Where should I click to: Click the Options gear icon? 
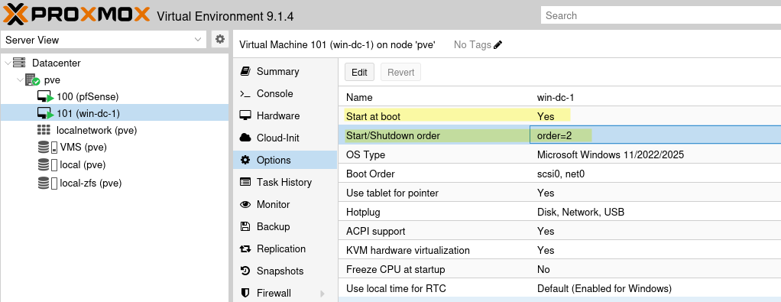pyautogui.click(x=245, y=160)
